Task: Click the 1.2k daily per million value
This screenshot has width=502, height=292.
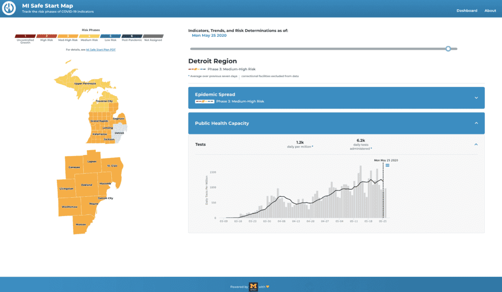Action: (300, 142)
